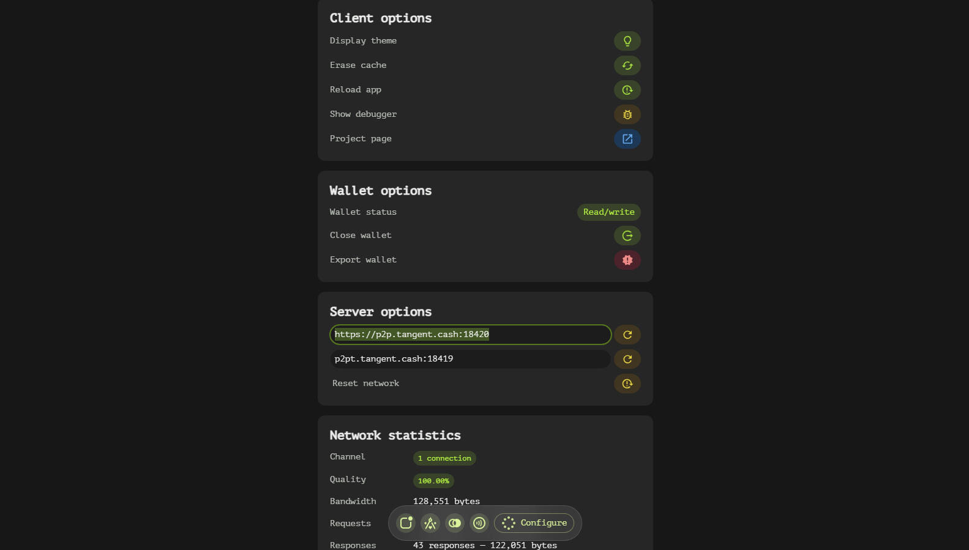Image resolution: width=969 pixels, height=550 pixels.
Task: Switch to the overlapping circles tab
Action: tap(455, 523)
